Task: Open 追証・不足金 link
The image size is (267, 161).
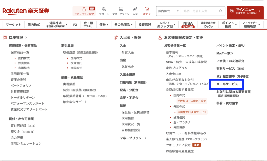Action: coord(129,98)
